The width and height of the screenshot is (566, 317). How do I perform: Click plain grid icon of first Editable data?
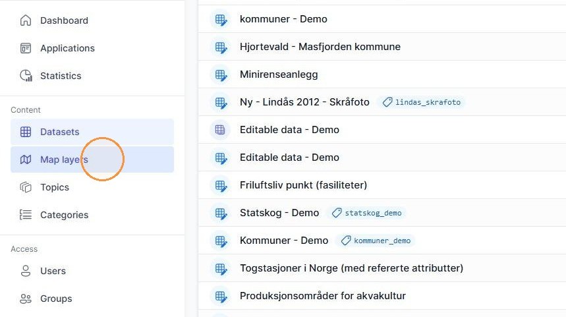(x=220, y=130)
